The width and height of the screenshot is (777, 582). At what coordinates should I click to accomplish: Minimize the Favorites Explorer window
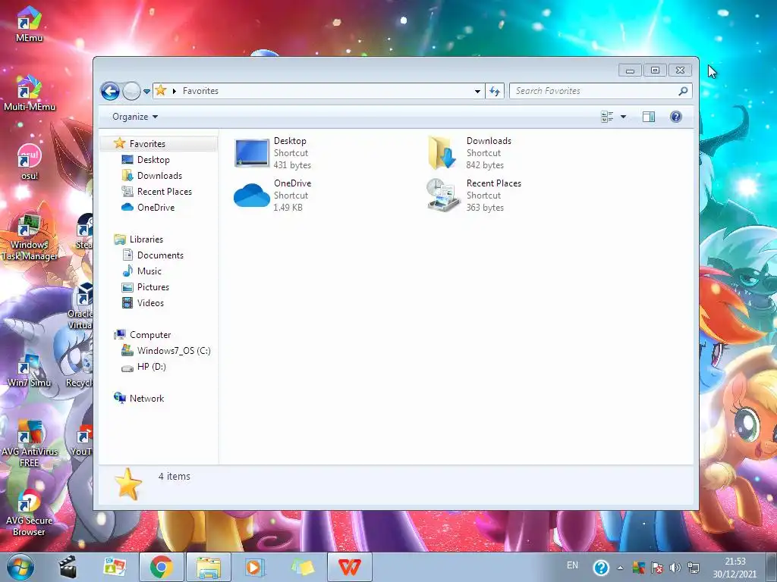[630, 70]
